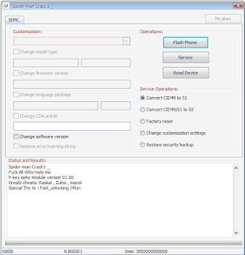This screenshot has width=245, height=255.
Task: Enable Change firmware version checkbox
Action: pos(16,73)
